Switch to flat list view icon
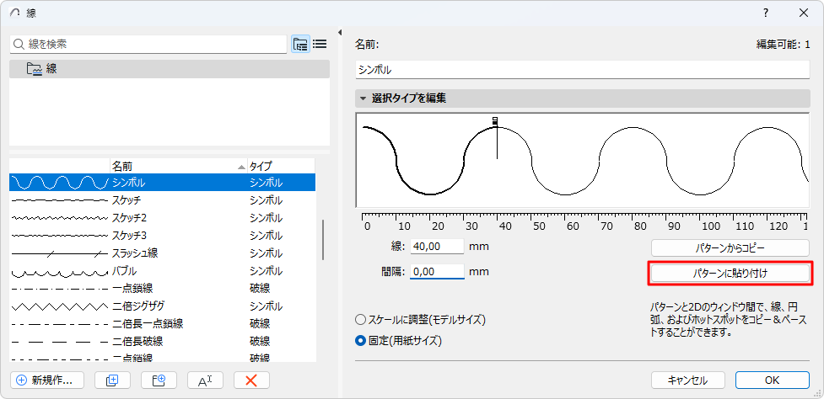 (x=320, y=44)
